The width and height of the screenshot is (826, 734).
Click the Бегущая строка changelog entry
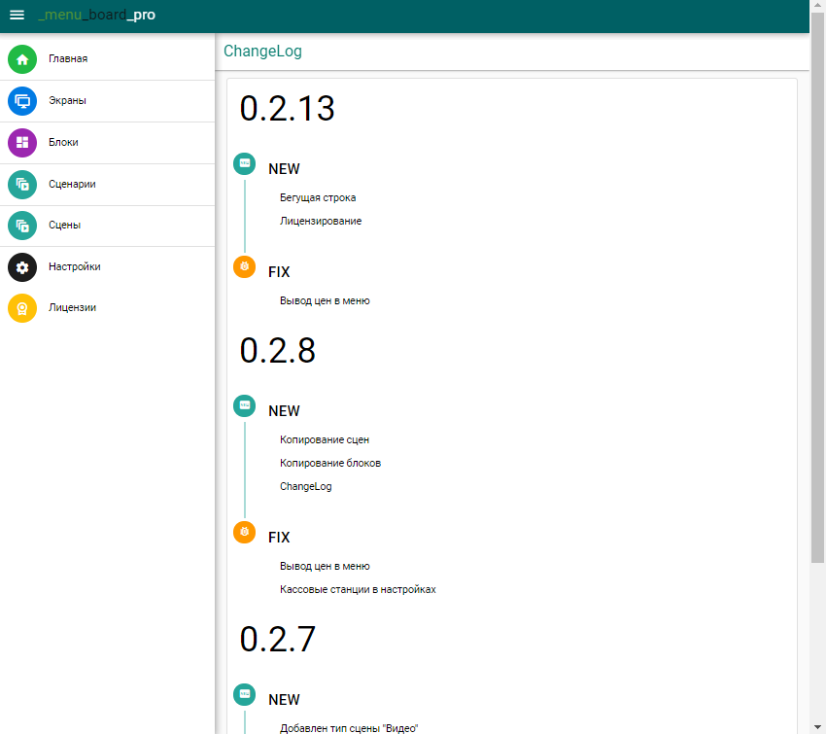(318, 197)
